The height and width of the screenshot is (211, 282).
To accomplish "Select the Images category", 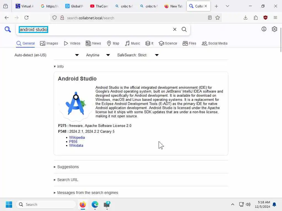I will [49, 43].
